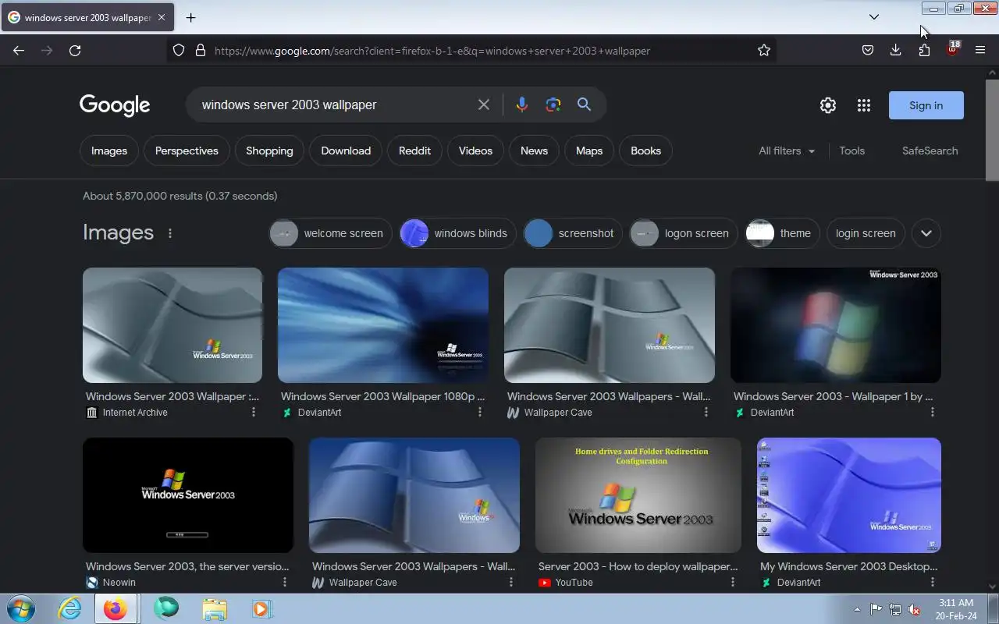999x624 pixels.
Task: Clear the search box text
Action: tap(484, 105)
